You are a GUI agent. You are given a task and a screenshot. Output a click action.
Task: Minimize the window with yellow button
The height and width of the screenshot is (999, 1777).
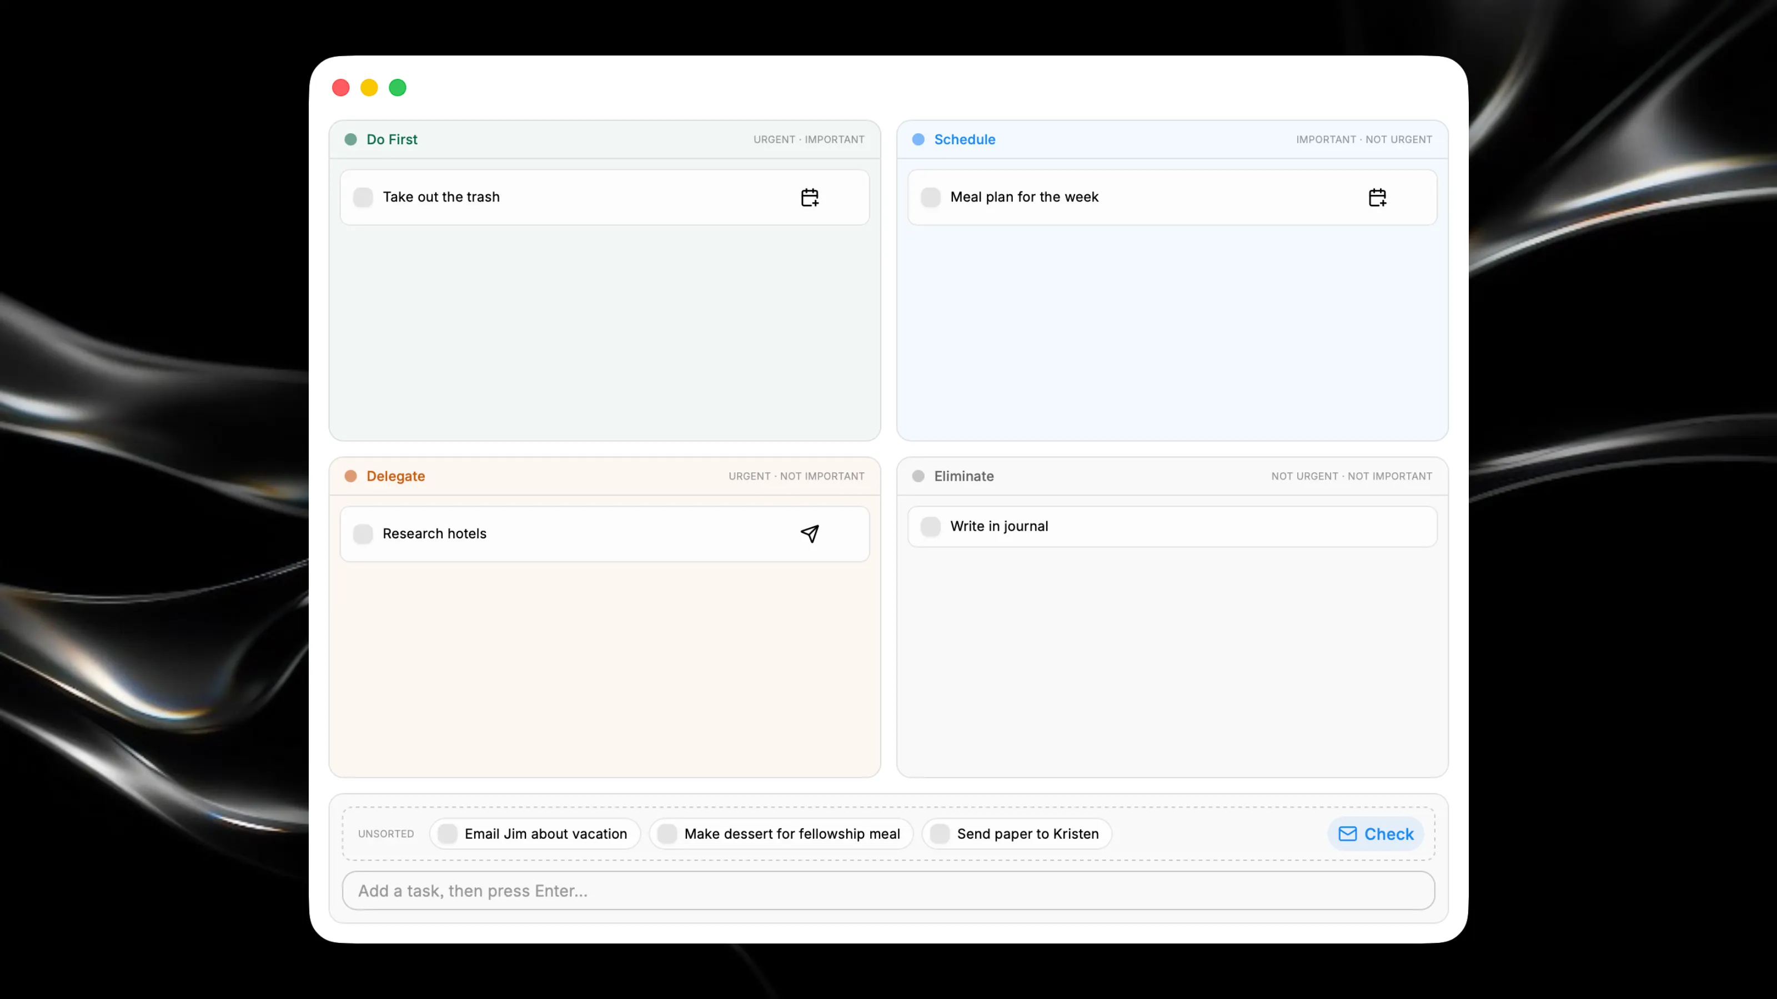[x=369, y=88]
